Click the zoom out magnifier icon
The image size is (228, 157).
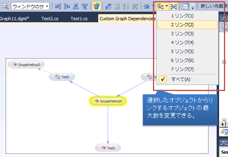pos(6,6)
